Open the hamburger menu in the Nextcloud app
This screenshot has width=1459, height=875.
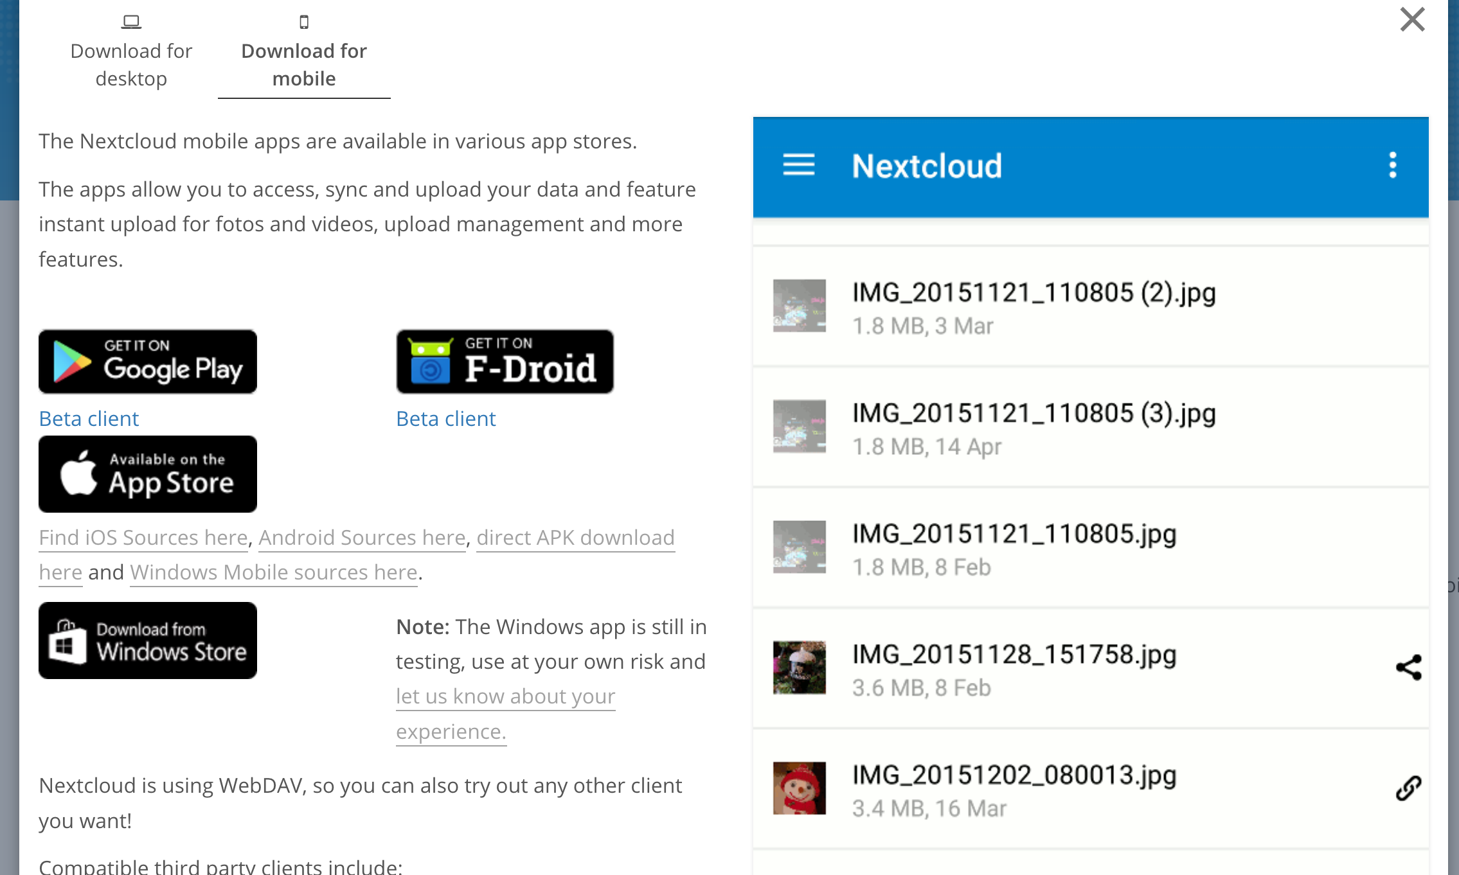799,165
